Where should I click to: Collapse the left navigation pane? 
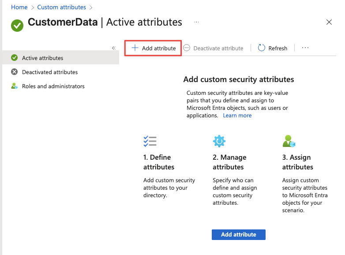113,48
